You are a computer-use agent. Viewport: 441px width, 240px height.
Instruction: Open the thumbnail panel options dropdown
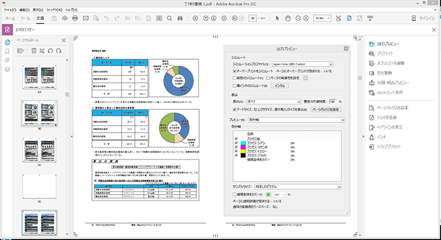[x=21, y=51]
